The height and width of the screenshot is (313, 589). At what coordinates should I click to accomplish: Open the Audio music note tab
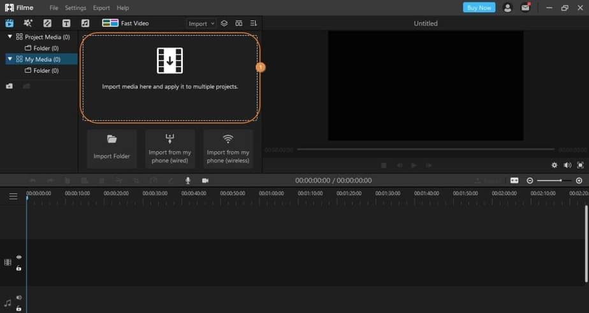pyautogui.click(x=85, y=24)
